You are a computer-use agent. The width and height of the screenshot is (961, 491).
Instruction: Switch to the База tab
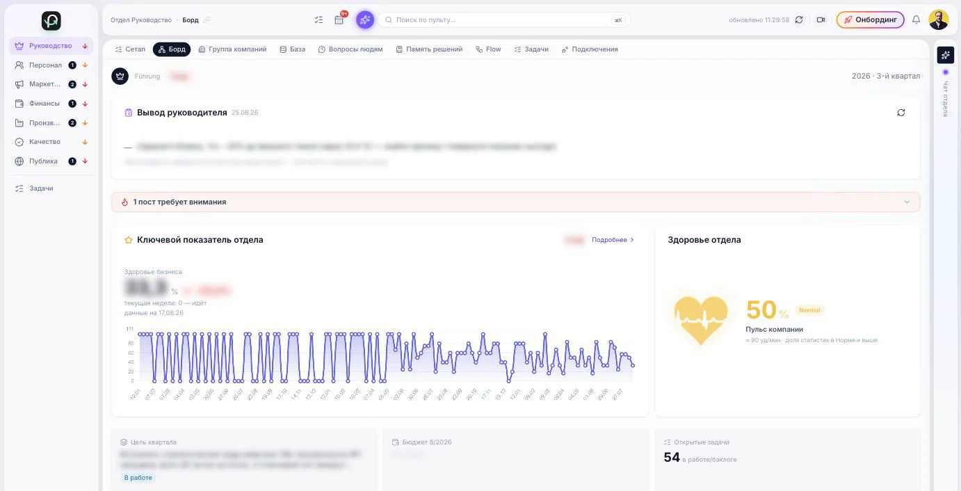pyautogui.click(x=292, y=49)
